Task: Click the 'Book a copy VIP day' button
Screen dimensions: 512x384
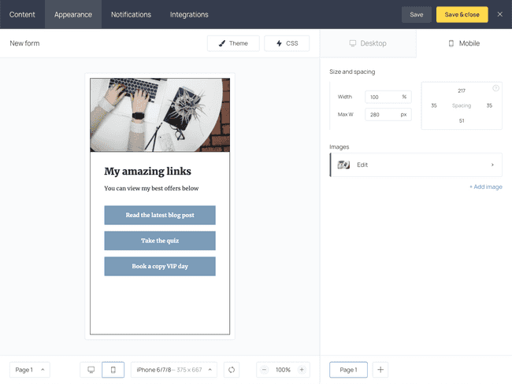Action: click(160, 266)
